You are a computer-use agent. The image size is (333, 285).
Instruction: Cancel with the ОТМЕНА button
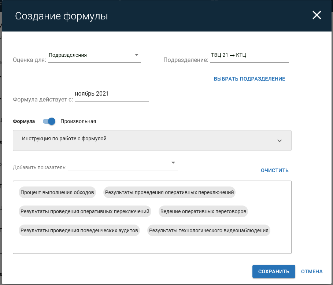[x=312, y=271]
